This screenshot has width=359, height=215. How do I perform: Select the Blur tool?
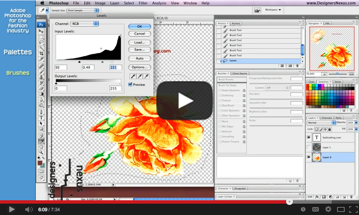41,99
